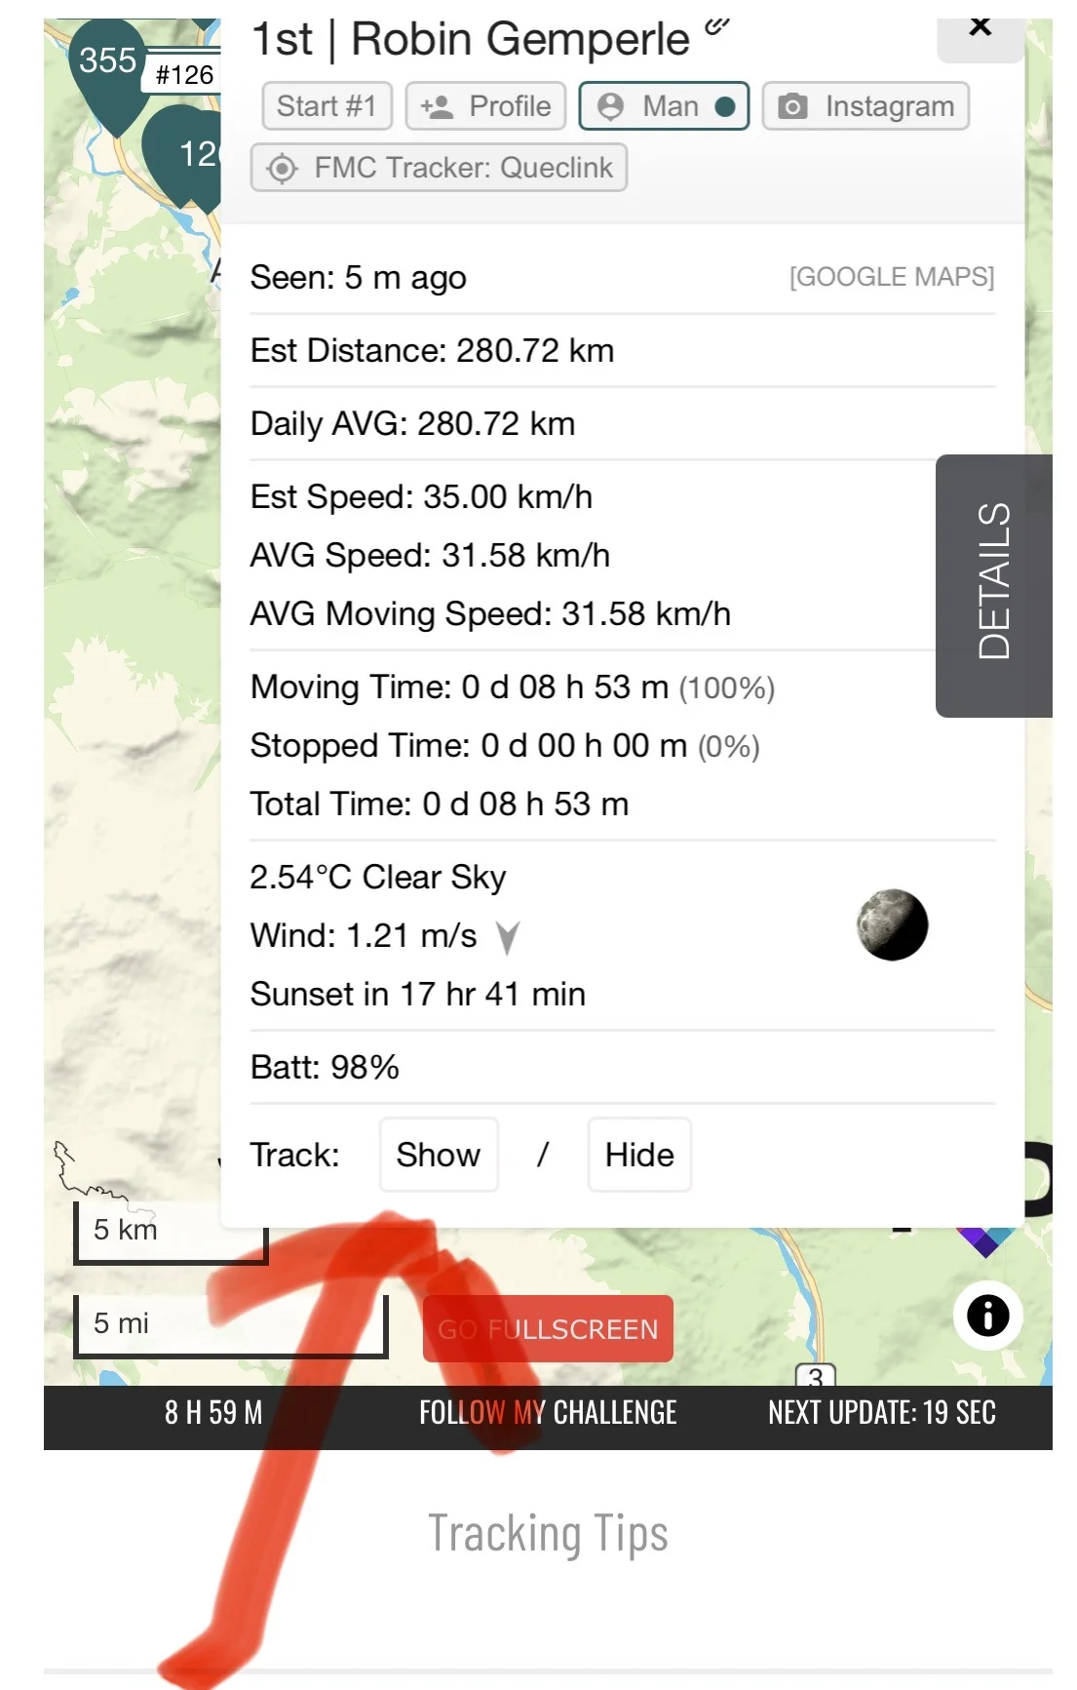Click the info circle icon on map
This screenshot has width=1077, height=1690.
tap(987, 1315)
